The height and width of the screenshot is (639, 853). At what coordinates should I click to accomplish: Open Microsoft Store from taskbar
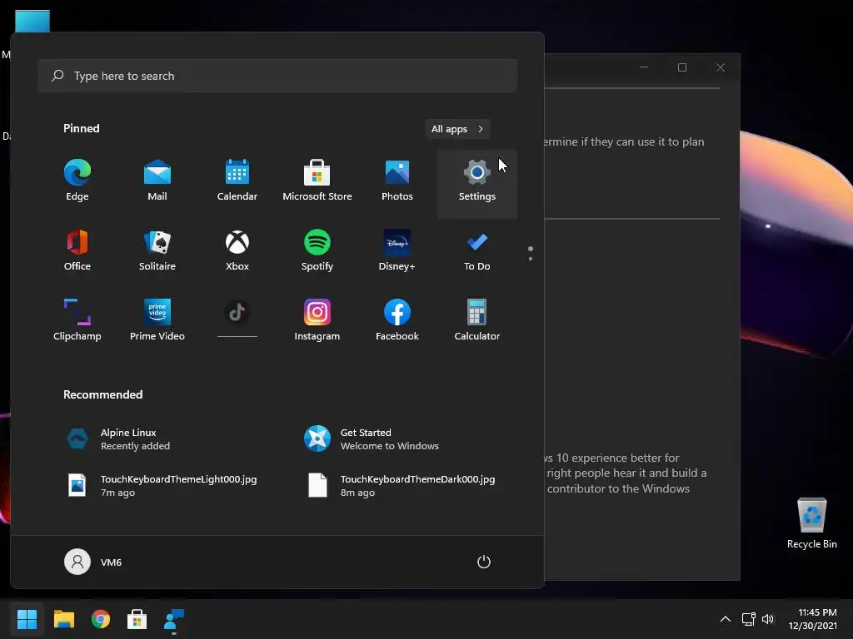tap(137, 619)
